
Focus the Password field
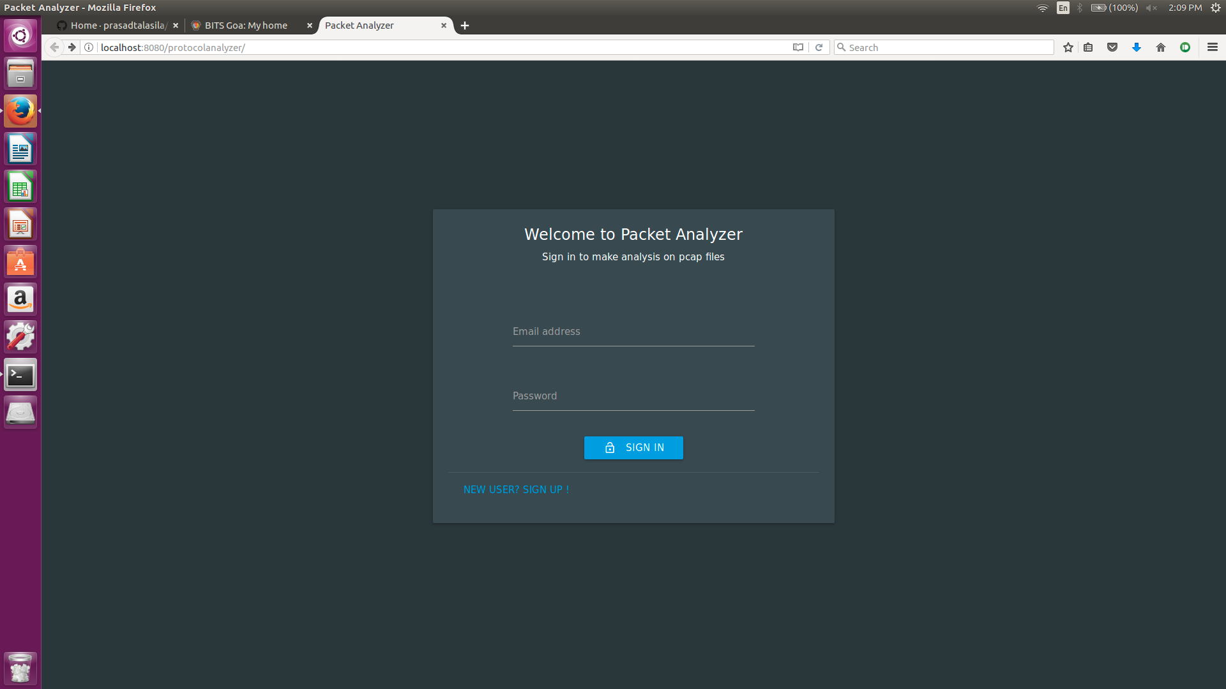(633, 396)
